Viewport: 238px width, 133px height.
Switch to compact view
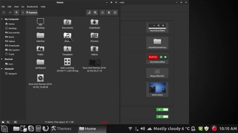tap(115, 13)
